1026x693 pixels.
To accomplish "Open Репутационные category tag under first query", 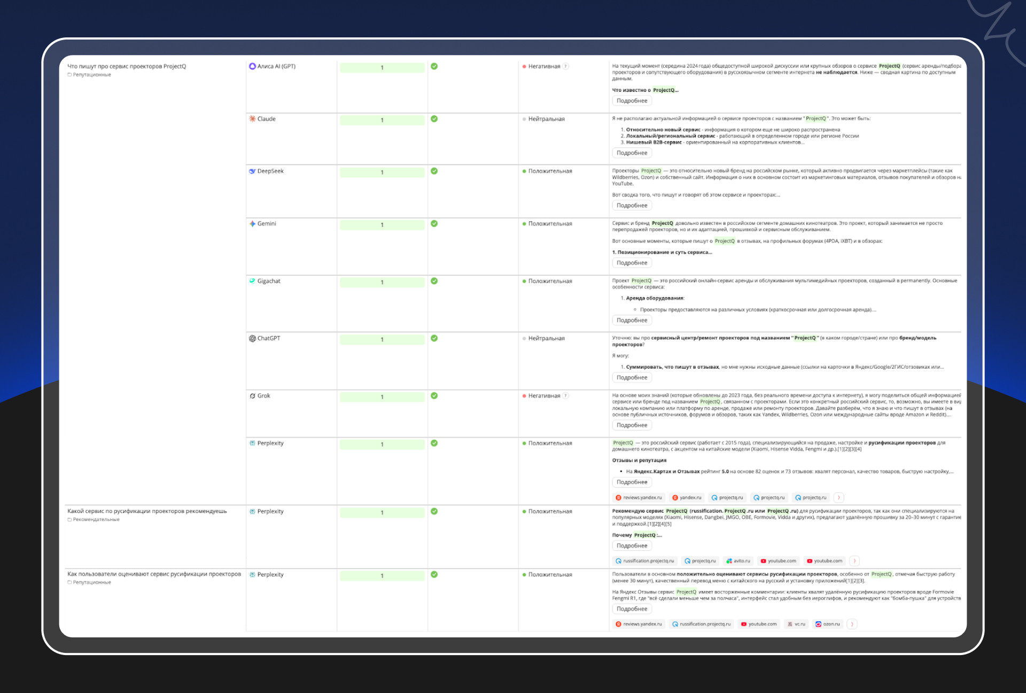I will 89,75.
